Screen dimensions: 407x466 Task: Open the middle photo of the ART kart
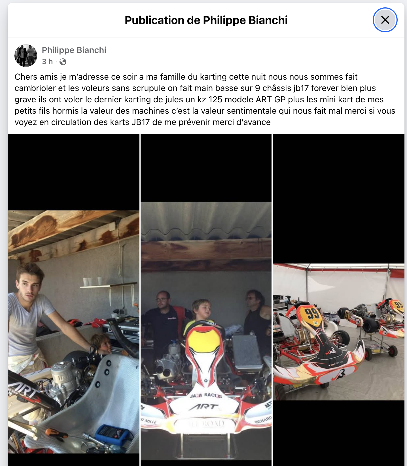pos(206,300)
